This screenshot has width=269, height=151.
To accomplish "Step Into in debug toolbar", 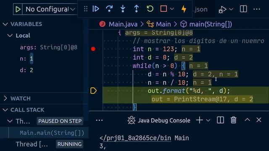I will click(x=123, y=9).
